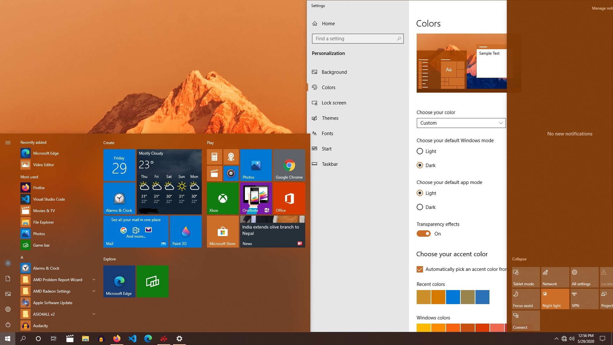The width and height of the screenshot is (613, 345).
Task: Expand the ASIO4ALL v2 entry
Action: [94, 314]
